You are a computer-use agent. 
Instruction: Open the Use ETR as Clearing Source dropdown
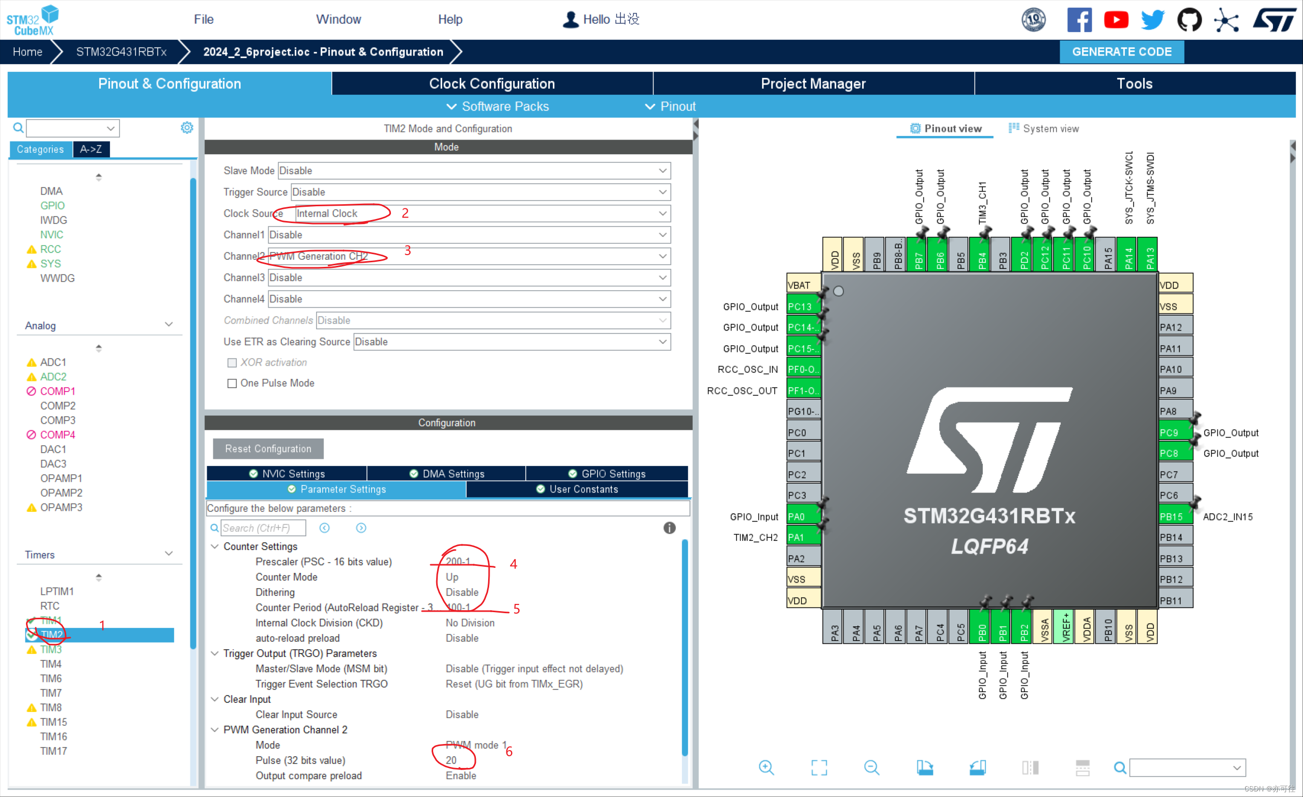pyautogui.click(x=512, y=342)
